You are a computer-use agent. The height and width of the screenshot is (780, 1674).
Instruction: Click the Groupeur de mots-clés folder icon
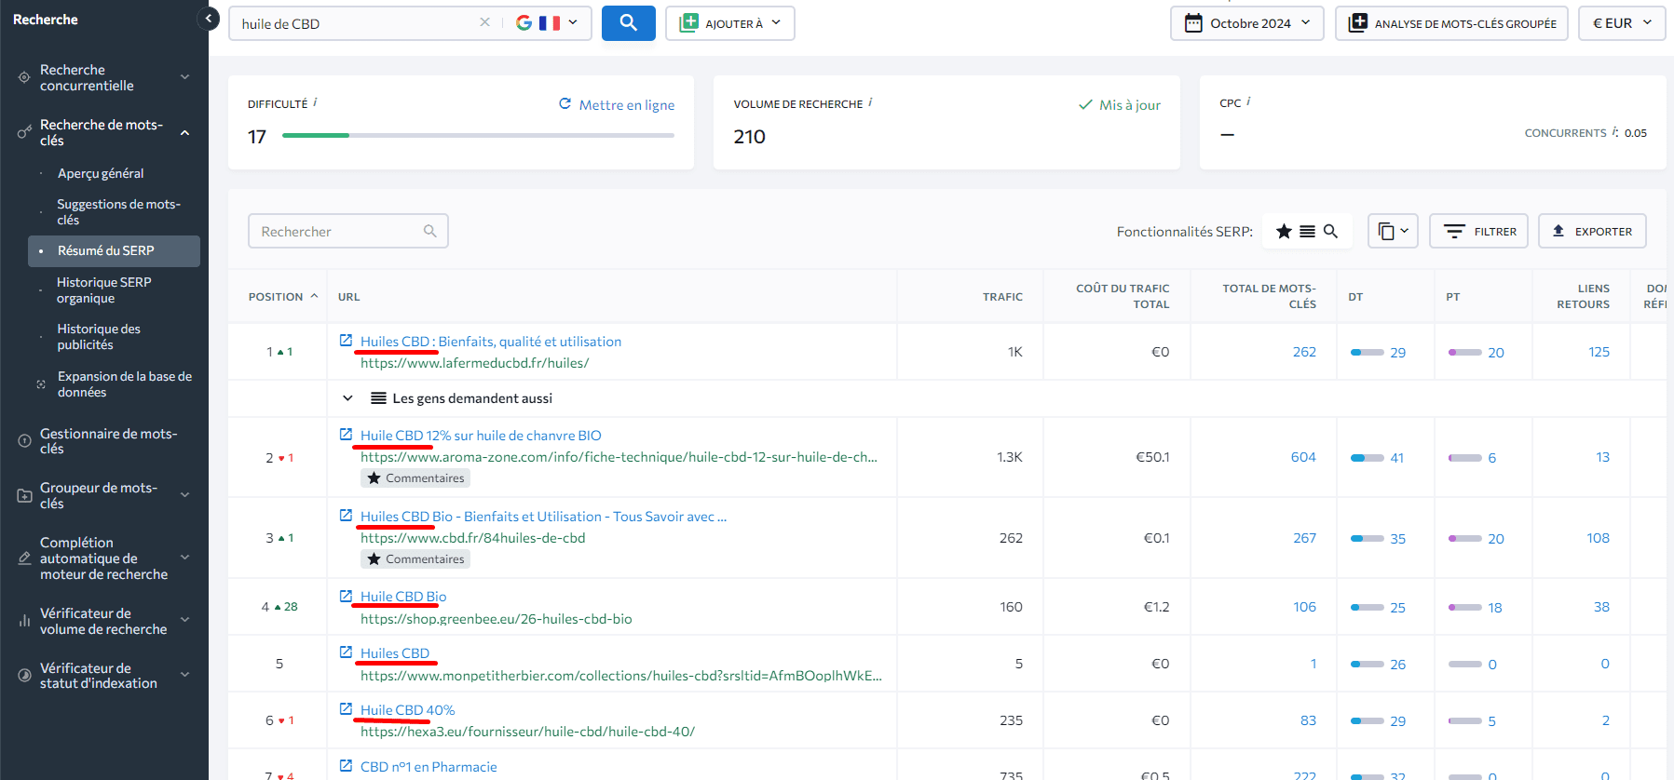pyautogui.click(x=24, y=496)
